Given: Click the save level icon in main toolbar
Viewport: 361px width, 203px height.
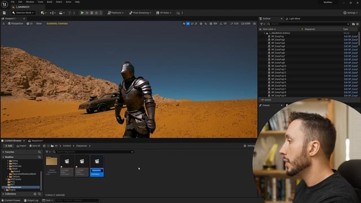Looking at the screenshot, I should pos(4,13).
